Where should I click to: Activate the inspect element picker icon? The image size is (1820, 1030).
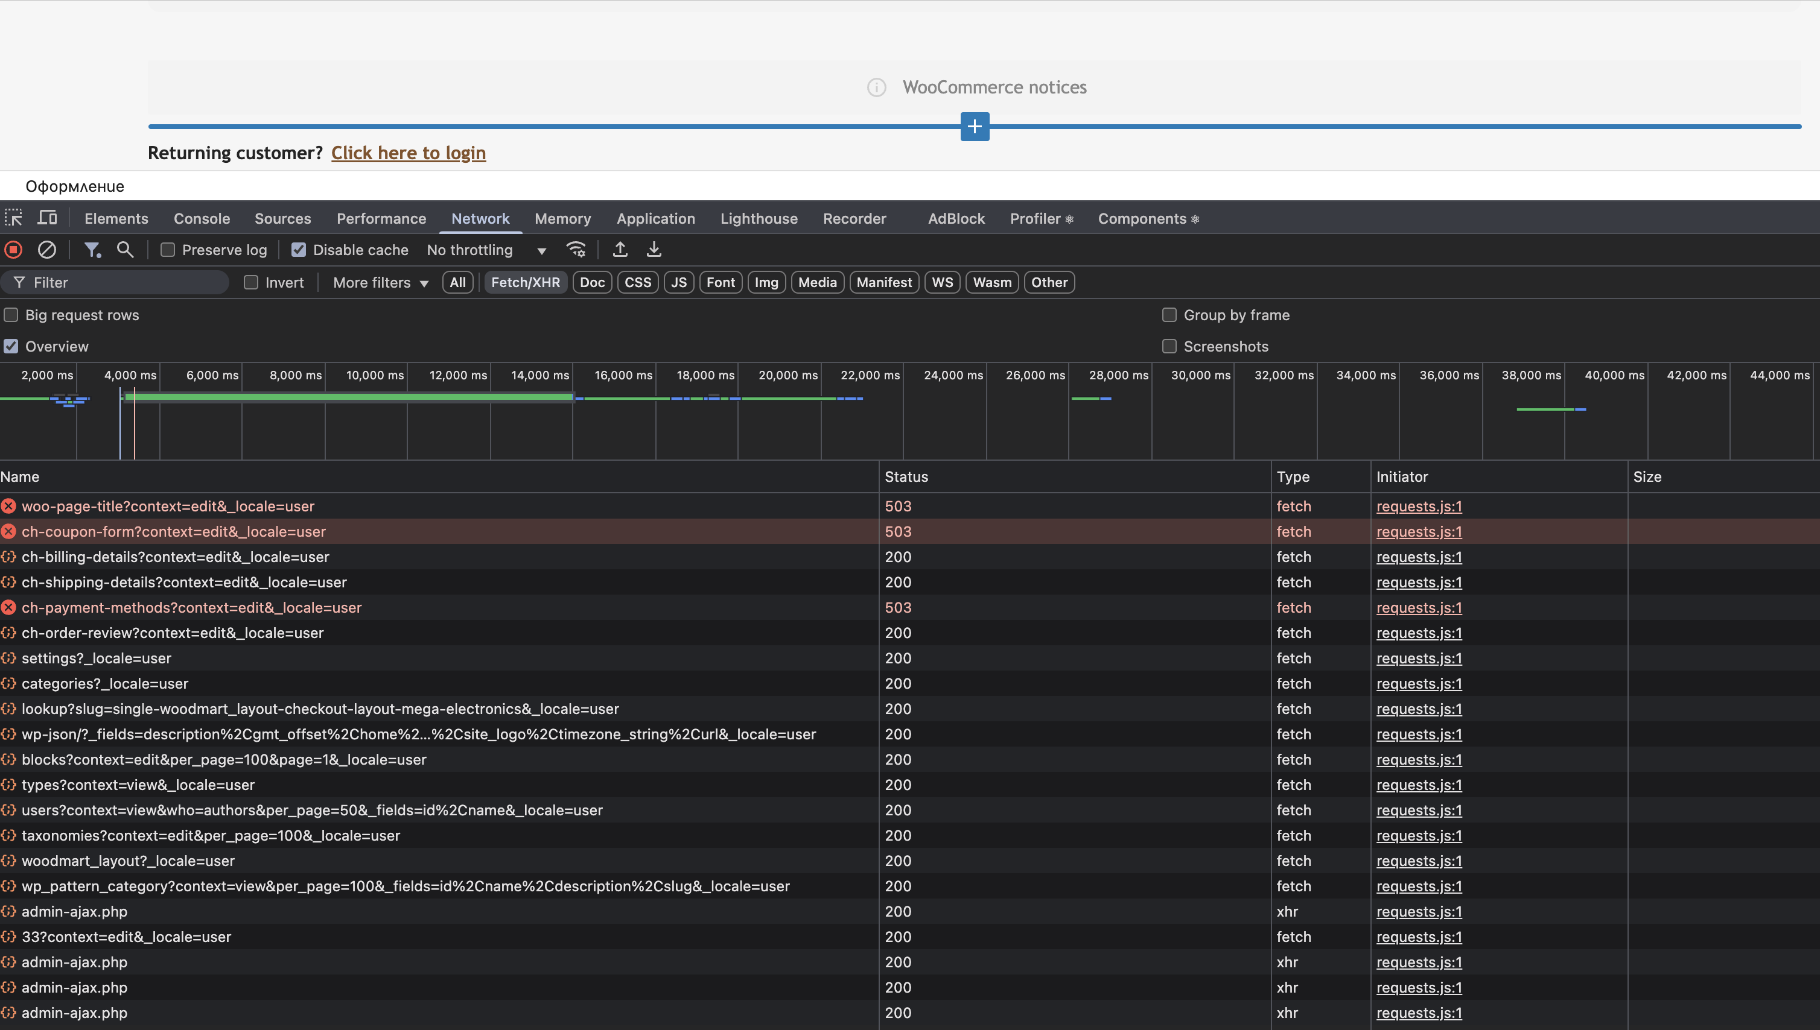[13, 218]
